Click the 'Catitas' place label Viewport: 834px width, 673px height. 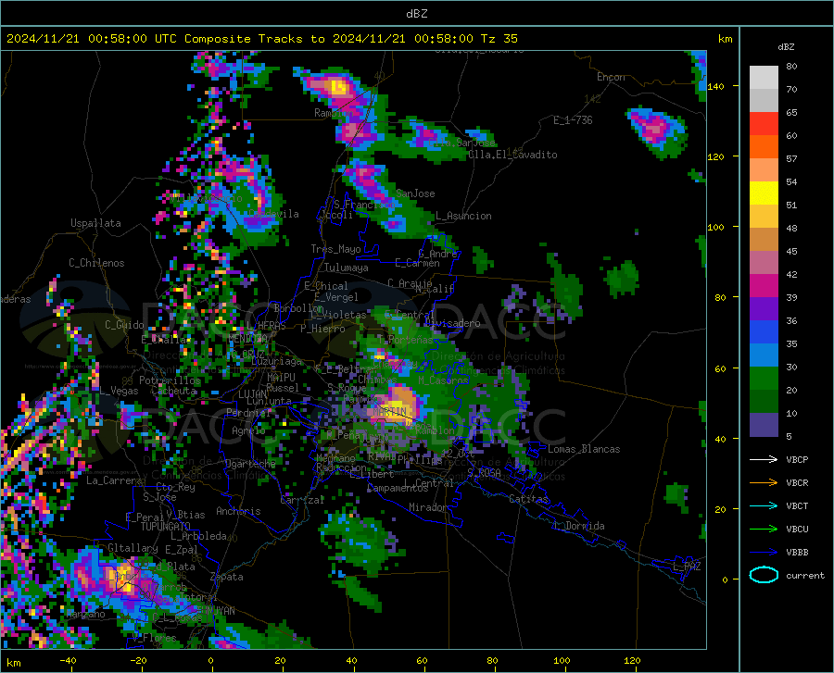click(528, 499)
